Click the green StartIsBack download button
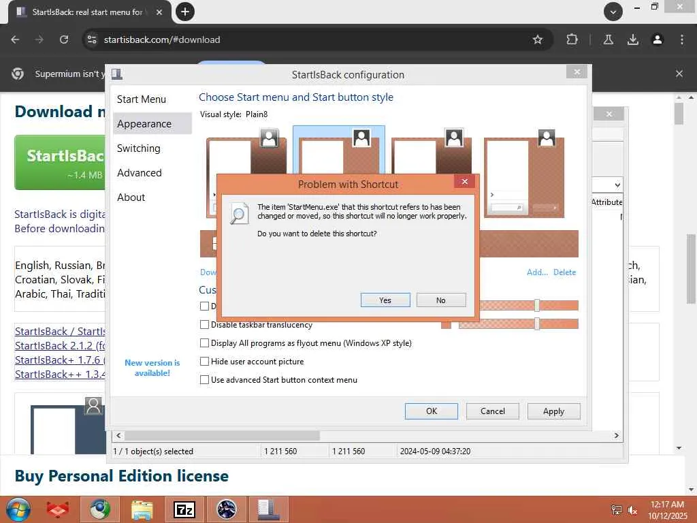Image resolution: width=697 pixels, height=523 pixels. click(x=61, y=162)
